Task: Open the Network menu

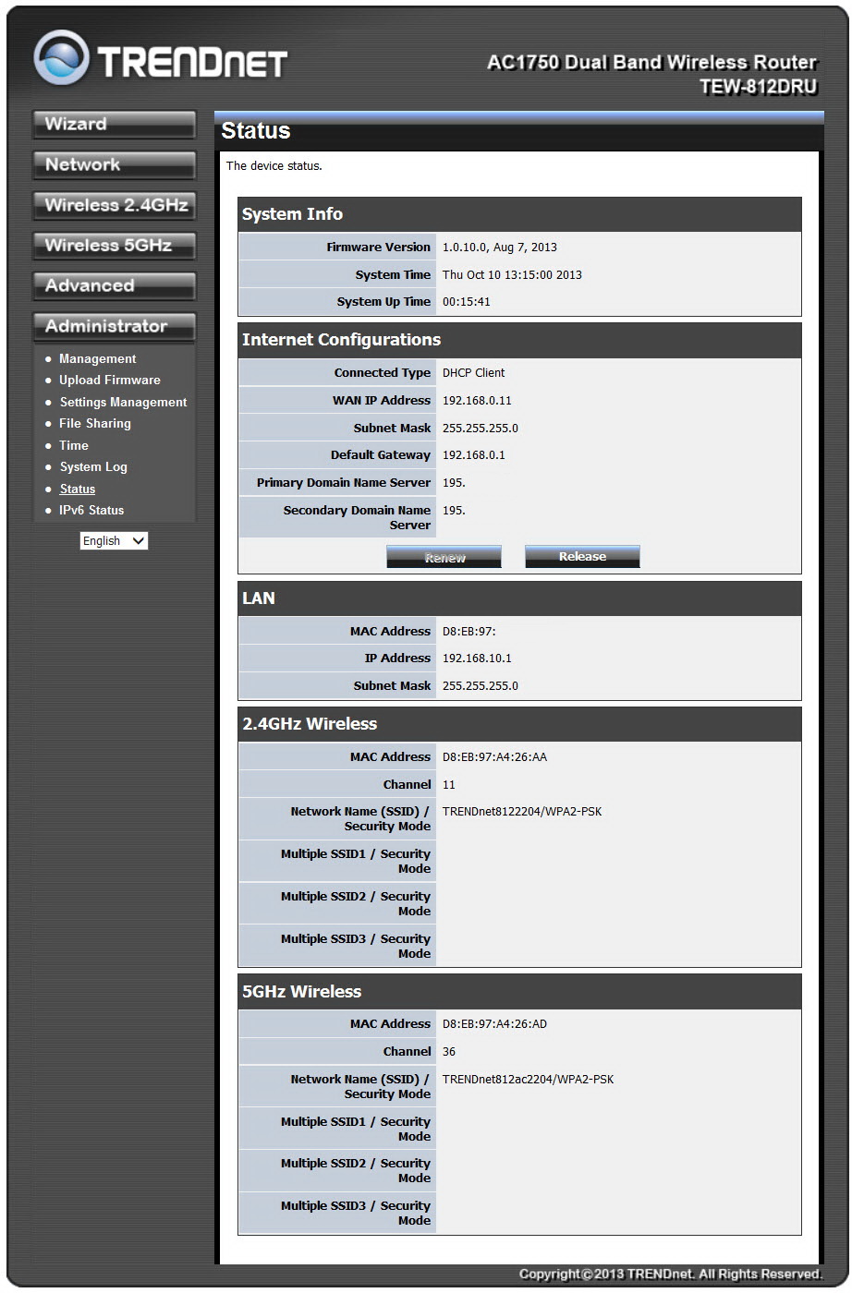Action: tap(114, 164)
